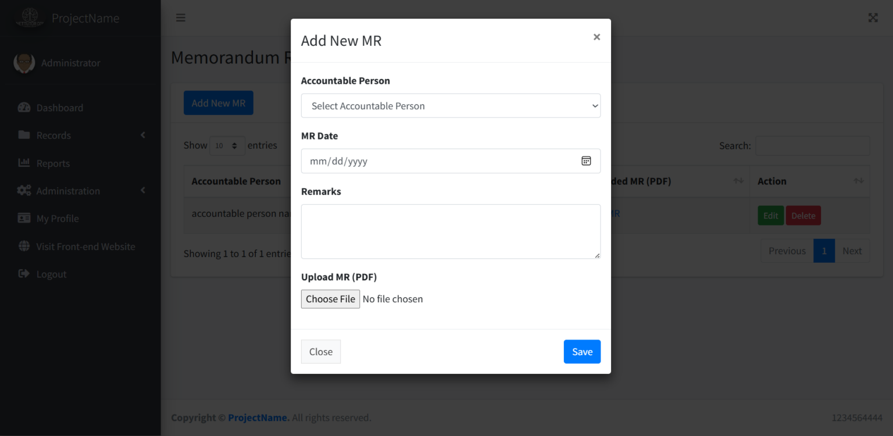
Task: Open the ProjectName link in the footer
Action: [x=258, y=417]
